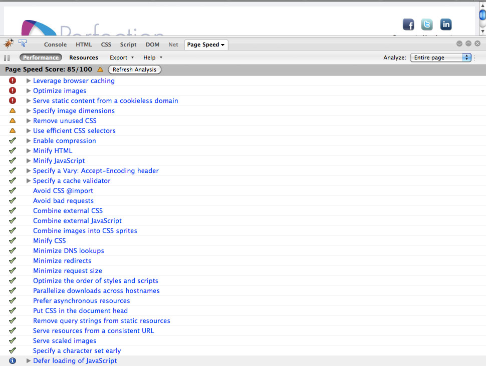The image size is (486, 366).
Task: Switch to the Resources view toggle
Action: pyautogui.click(x=84, y=57)
